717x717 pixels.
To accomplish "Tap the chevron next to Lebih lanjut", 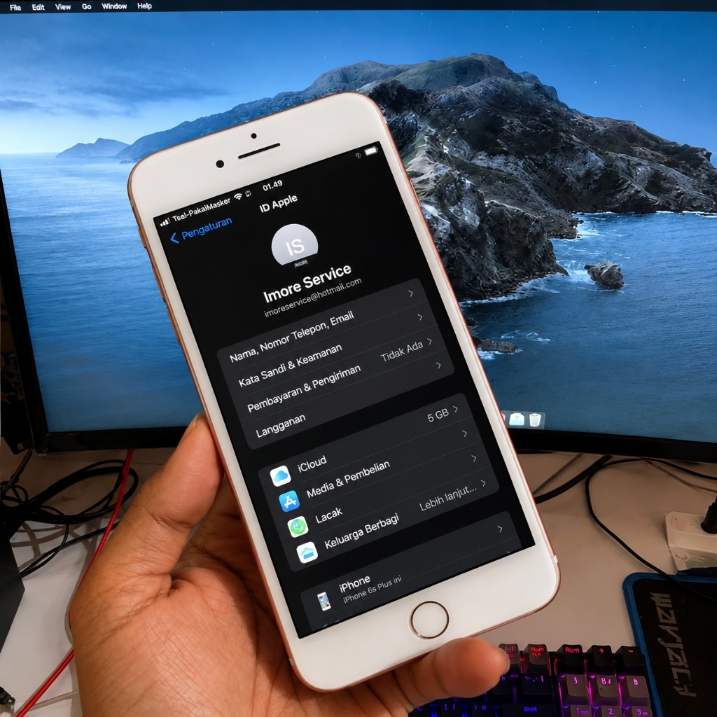I will coord(483,482).
